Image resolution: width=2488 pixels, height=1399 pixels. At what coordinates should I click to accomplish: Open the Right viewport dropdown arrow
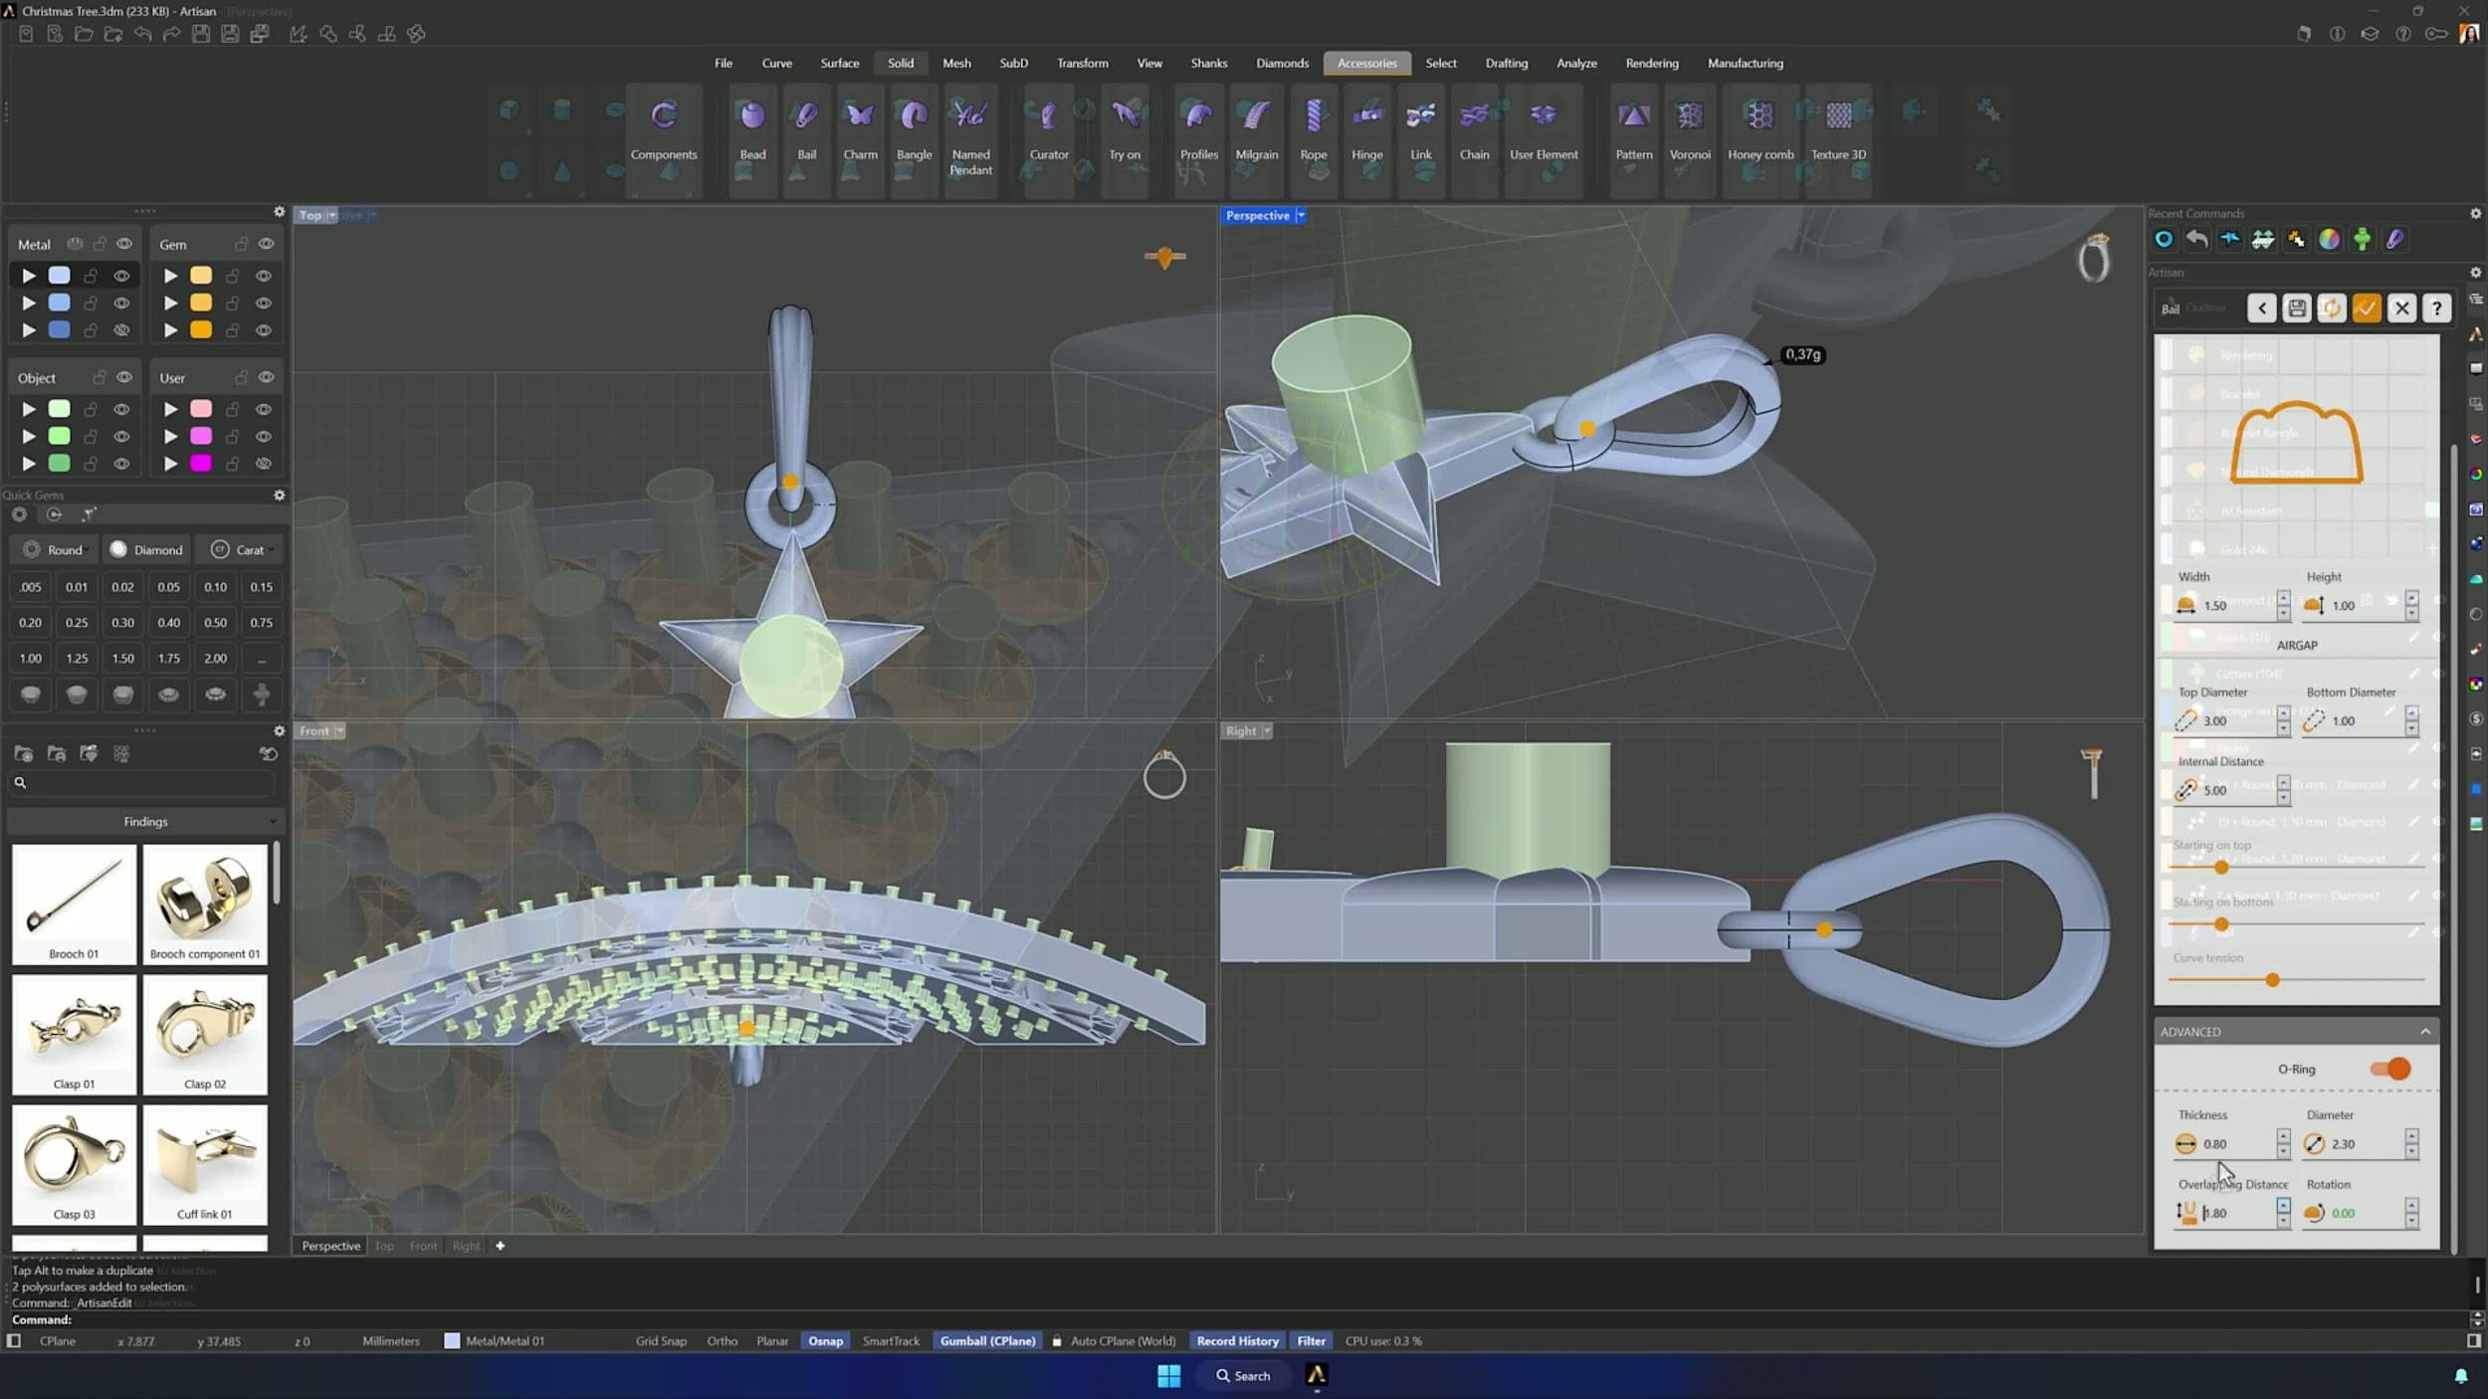pos(1267,730)
